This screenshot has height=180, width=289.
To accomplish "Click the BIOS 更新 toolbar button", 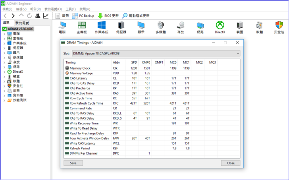I will click(108, 16).
